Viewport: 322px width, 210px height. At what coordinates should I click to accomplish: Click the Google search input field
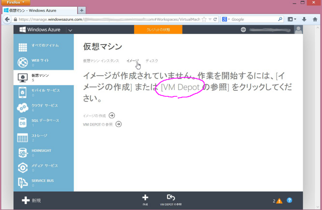tap(254, 19)
